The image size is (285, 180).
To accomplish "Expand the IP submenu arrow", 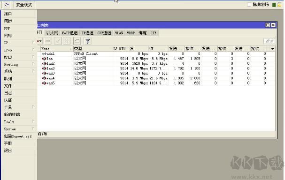I will pos(33,42).
